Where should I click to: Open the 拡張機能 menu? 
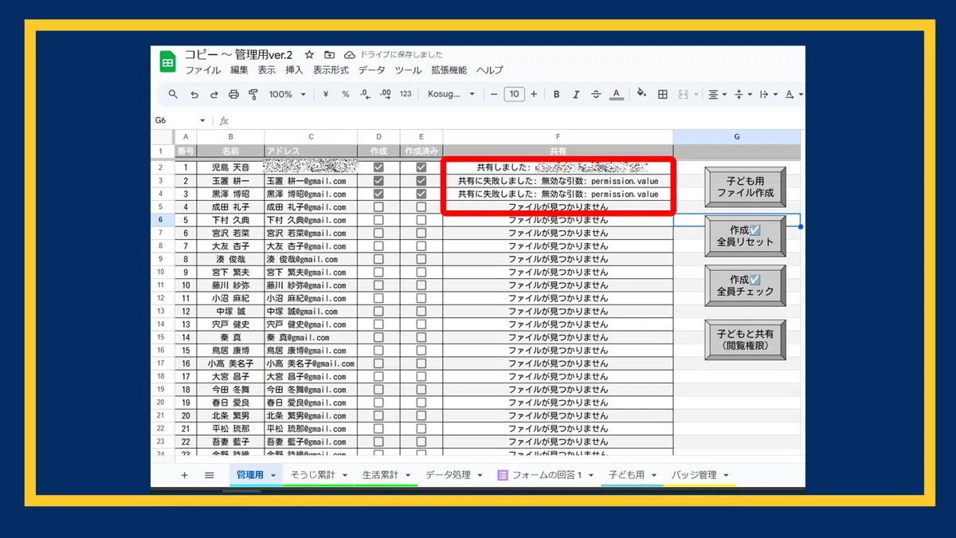pos(449,70)
